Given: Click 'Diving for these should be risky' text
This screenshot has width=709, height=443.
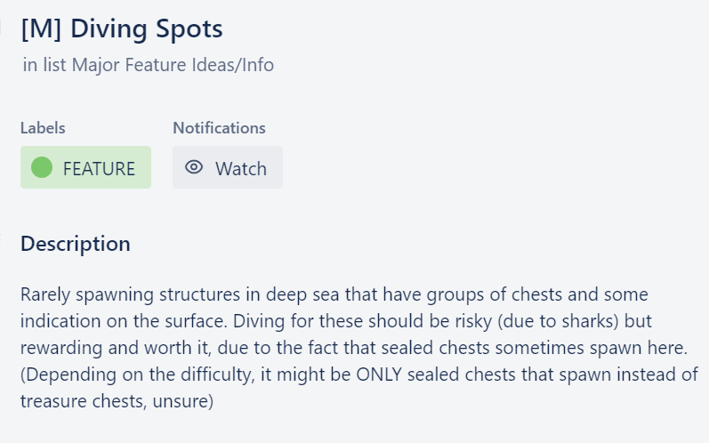Looking at the screenshot, I should point(362,321).
